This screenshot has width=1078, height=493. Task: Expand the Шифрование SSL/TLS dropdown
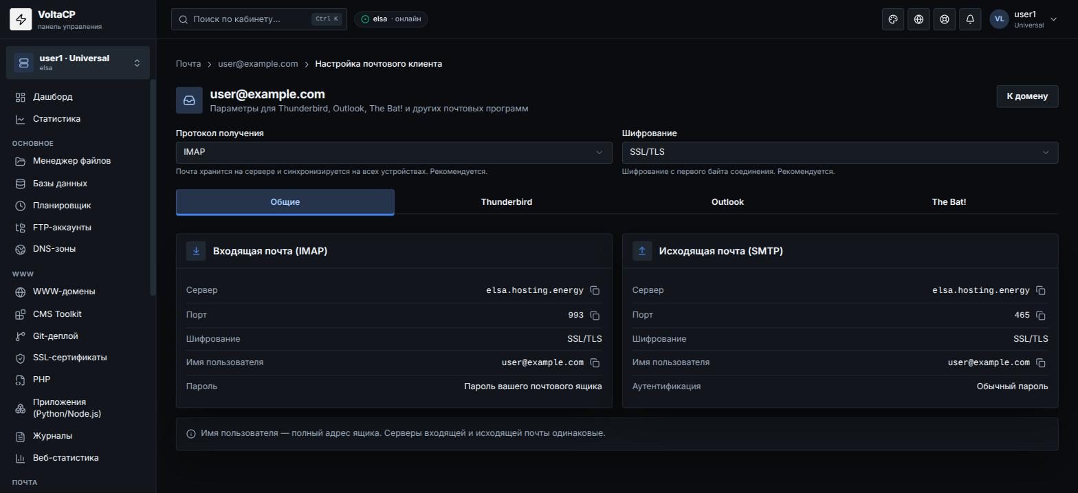coord(840,153)
